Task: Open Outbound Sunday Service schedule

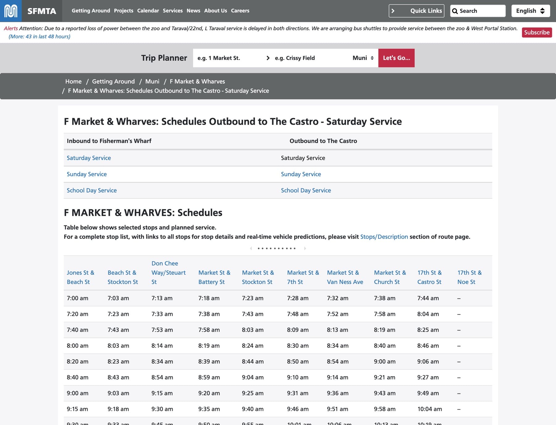Action: (301, 174)
